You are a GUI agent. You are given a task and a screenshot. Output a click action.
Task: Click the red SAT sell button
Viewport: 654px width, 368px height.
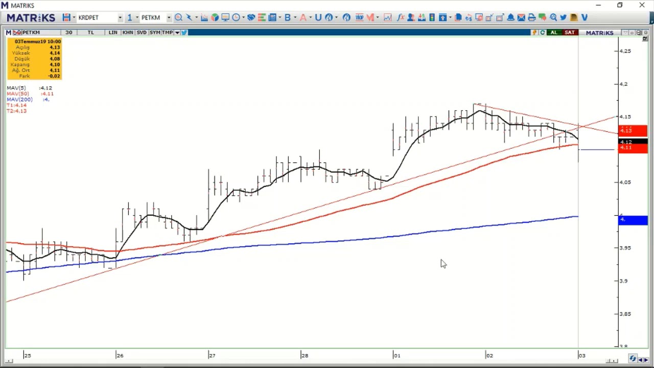570,32
